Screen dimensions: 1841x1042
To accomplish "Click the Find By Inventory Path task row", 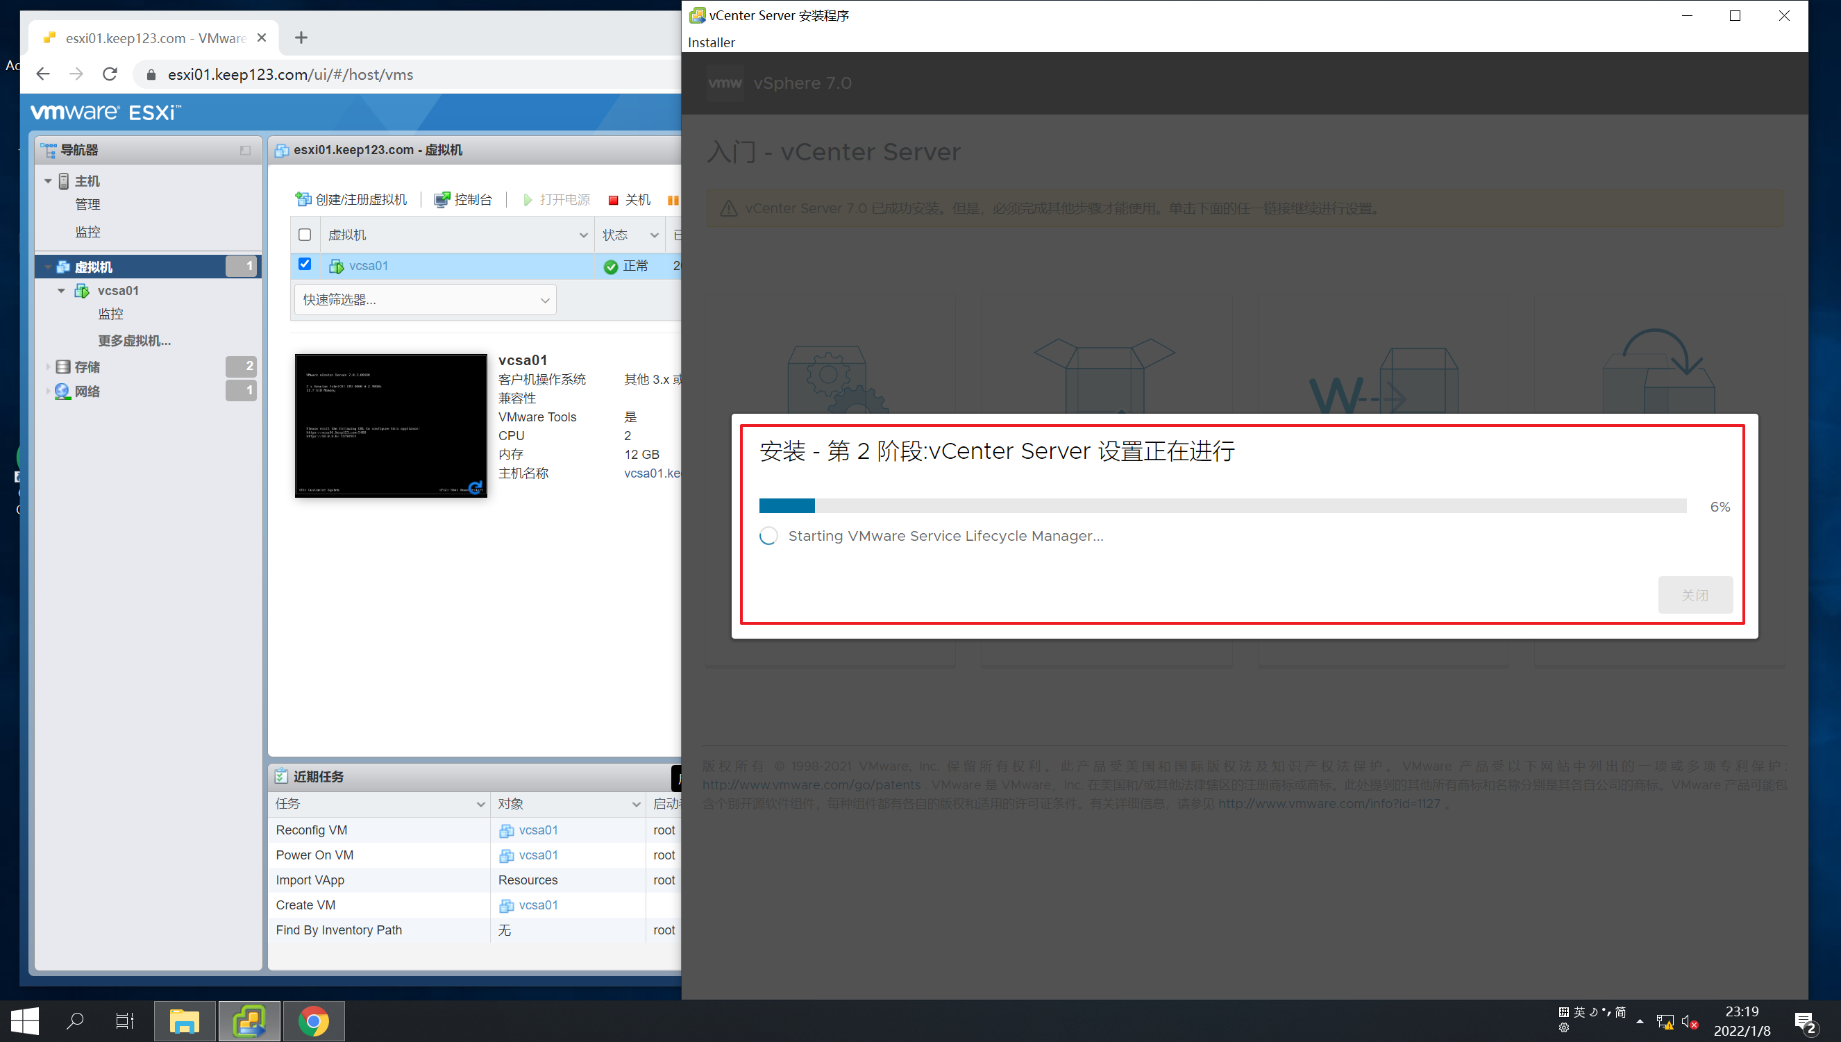I will click(475, 930).
